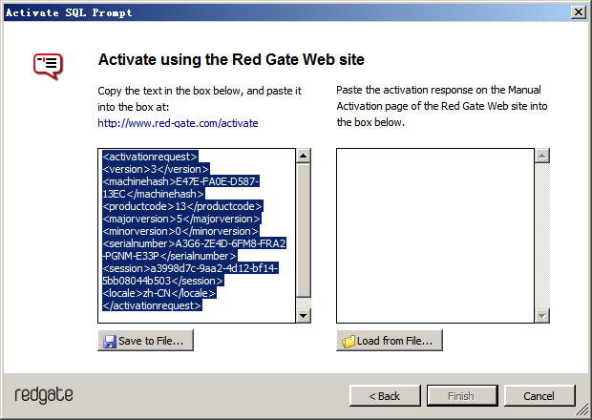Go back with the < Back button
The image size is (592, 420).
click(385, 396)
